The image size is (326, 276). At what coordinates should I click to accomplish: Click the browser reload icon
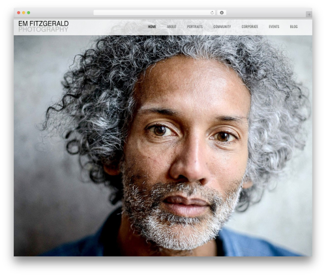tap(212, 12)
